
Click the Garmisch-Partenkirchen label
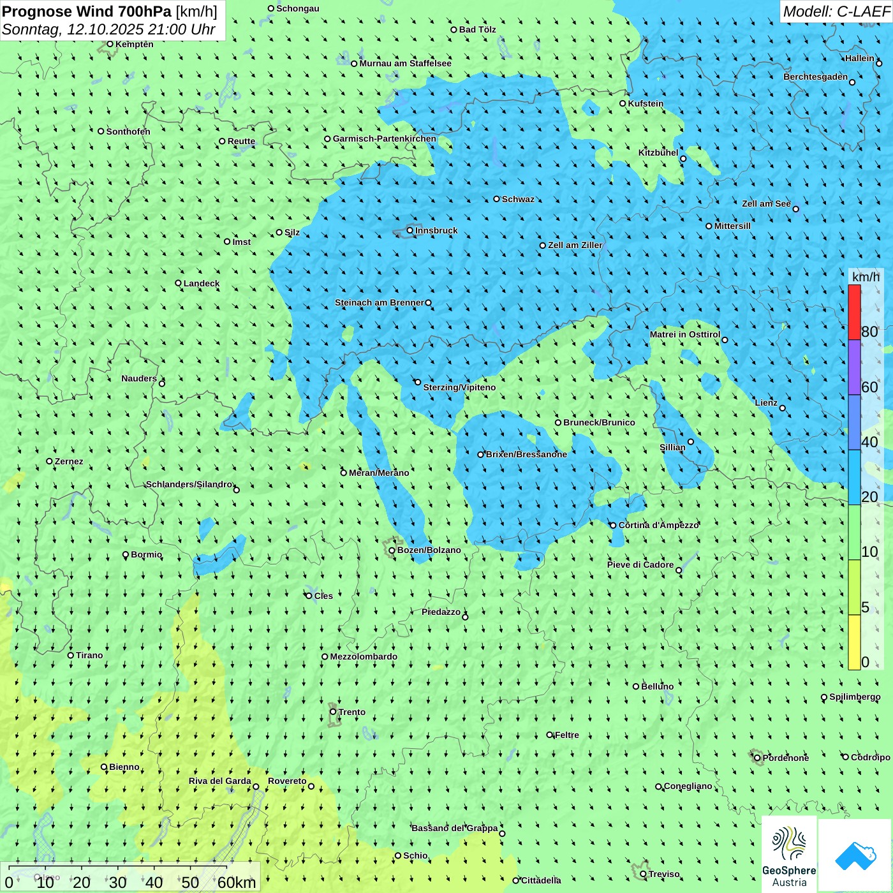385,138
